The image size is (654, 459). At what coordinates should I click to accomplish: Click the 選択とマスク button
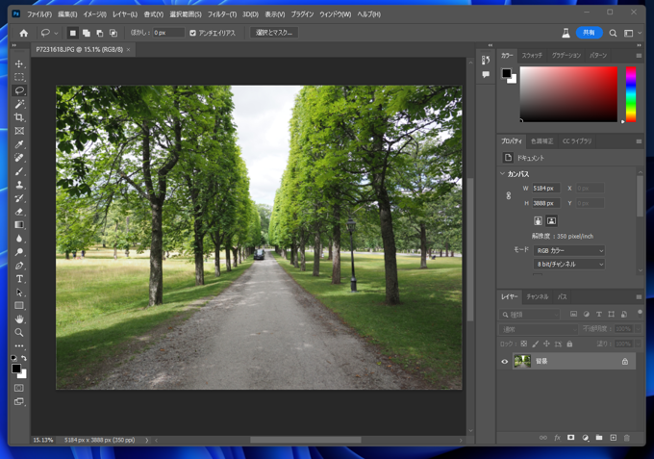(x=274, y=33)
